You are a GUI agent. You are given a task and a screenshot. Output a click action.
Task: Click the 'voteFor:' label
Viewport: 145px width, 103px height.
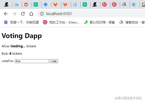pos(8,61)
